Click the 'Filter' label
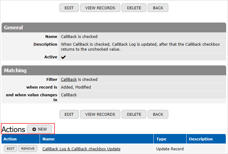The height and width of the screenshot is (154, 228). click(x=52, y=79)
